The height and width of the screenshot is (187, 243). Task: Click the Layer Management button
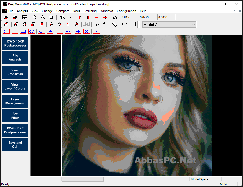point(15,101)
